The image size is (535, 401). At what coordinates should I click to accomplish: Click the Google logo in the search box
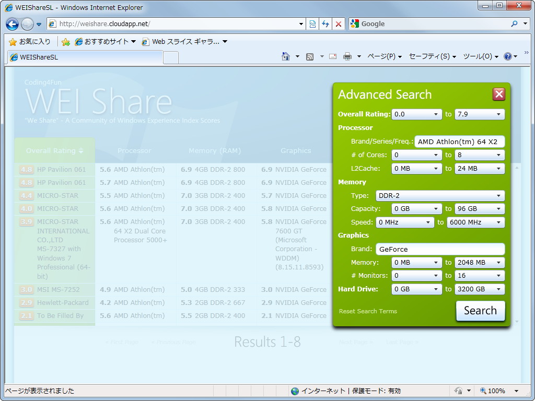click(354, 23)
